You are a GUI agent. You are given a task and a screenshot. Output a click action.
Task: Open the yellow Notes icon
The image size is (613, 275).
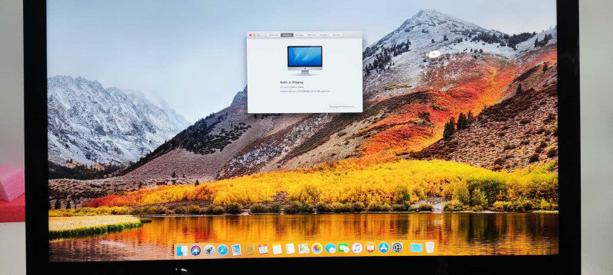[277, 249]
